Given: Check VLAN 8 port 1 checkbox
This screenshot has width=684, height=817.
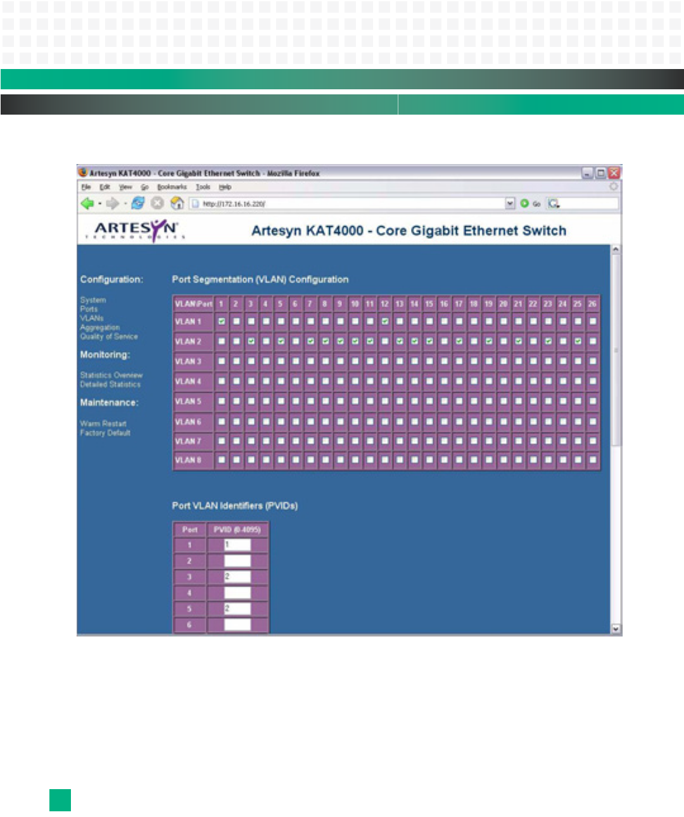Looking at the screenshot, I should [x=222, y=460].
